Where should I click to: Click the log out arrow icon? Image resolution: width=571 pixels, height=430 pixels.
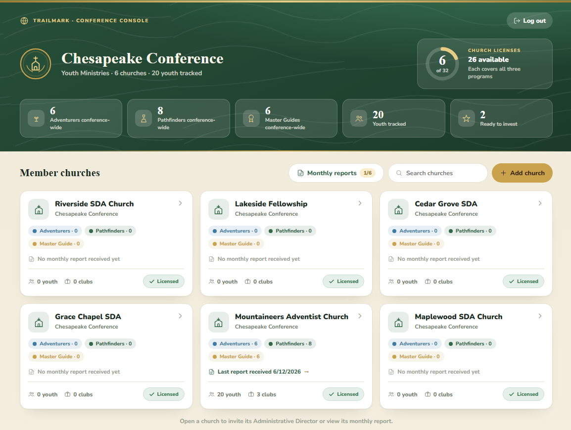[x=517, y=21]
